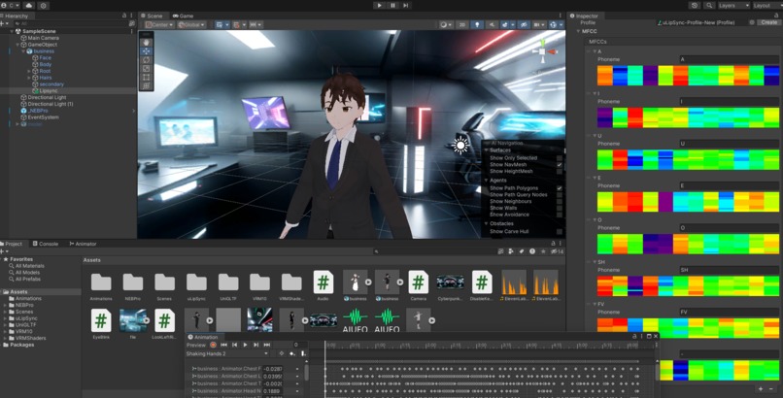Click the Create profile button
This screenshot has height=398, width=783.
(768, 22)
